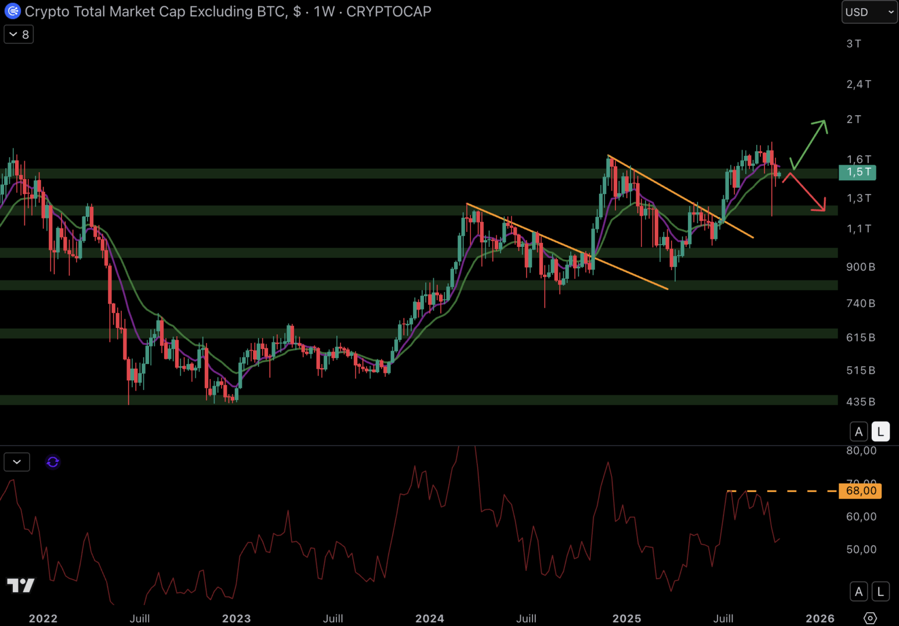
Task: Click the blue CRYPTOCAP symbol logo icon
Action: [12, 11]
